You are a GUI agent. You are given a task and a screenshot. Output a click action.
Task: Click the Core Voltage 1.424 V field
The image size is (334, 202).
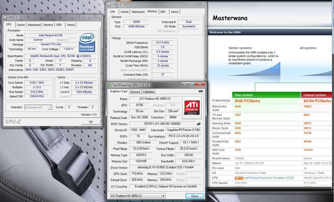click(68, 49)
